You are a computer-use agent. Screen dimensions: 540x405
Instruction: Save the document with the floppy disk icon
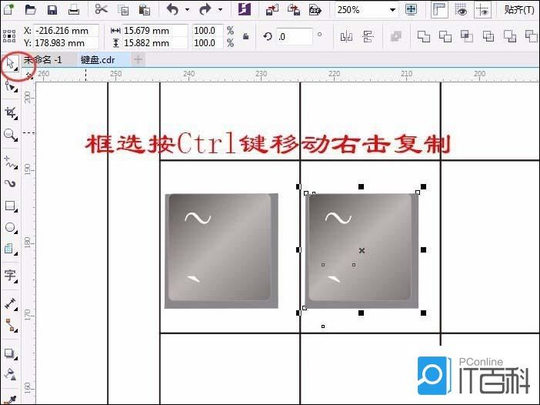[x=52, y=9]
